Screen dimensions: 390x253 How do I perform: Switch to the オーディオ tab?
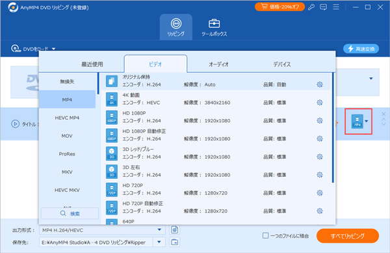point(218,64)
